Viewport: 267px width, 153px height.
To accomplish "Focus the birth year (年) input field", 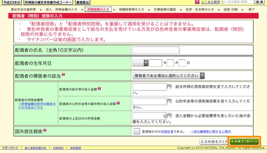I will [x=156, y=63].
